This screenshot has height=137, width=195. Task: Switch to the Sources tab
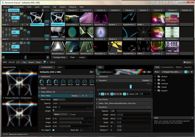pyautogui.click(x=188, y=67)
